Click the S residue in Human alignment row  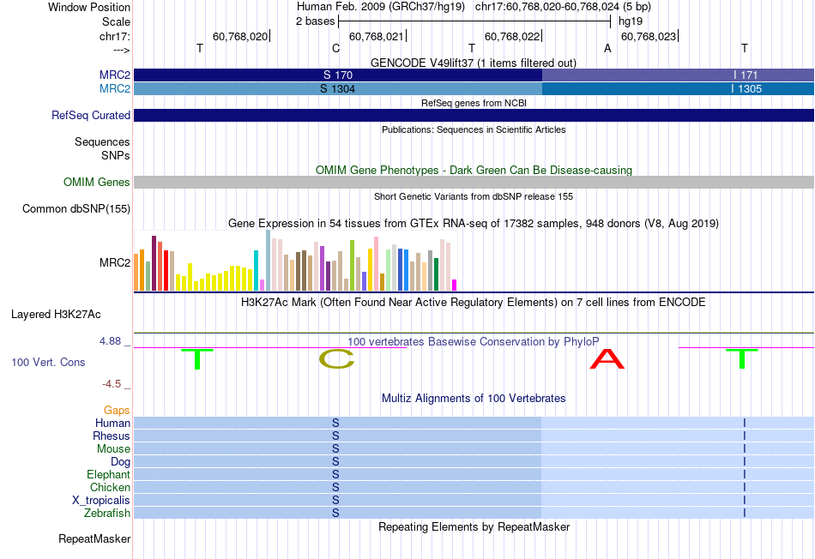click(x=335, y=423)
